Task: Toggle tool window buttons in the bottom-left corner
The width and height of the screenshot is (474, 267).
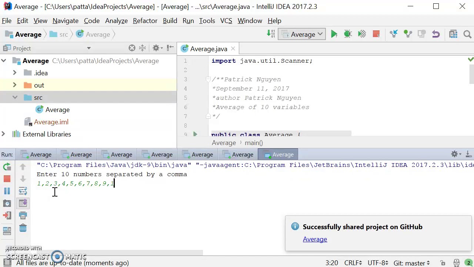Action: (7, 263)
